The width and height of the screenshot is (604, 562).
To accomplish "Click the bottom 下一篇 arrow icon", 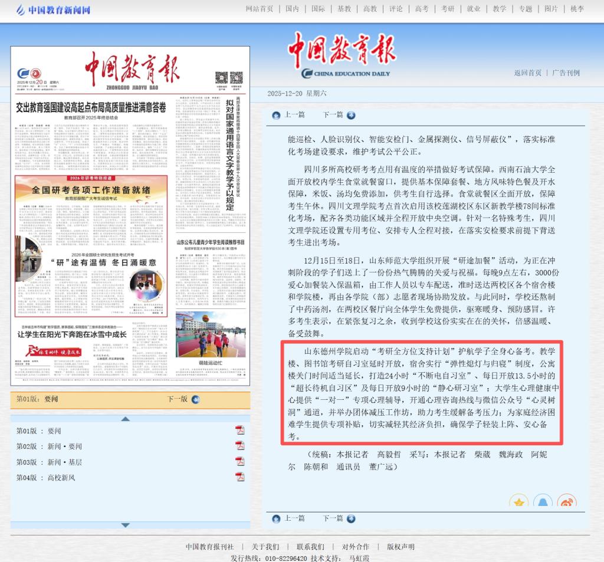I will pyautogui.click(x=351, y=518).
